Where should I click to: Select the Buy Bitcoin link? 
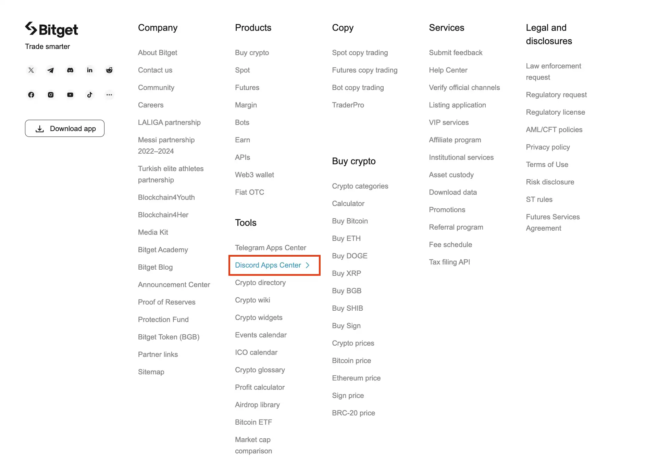[350, 221]
